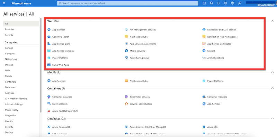Image resolution: width=277 pixels, height=137 pixels.
Task: Click the Notification Hub Namespaces icon
Action: pos(204,37)
